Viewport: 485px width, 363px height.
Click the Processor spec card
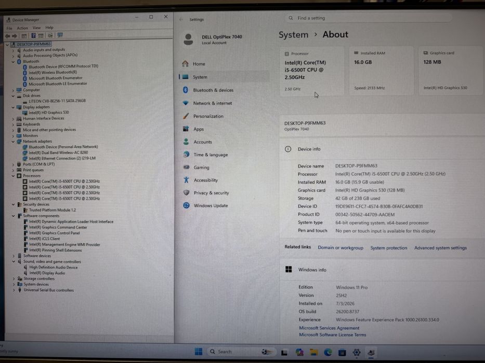311,71
